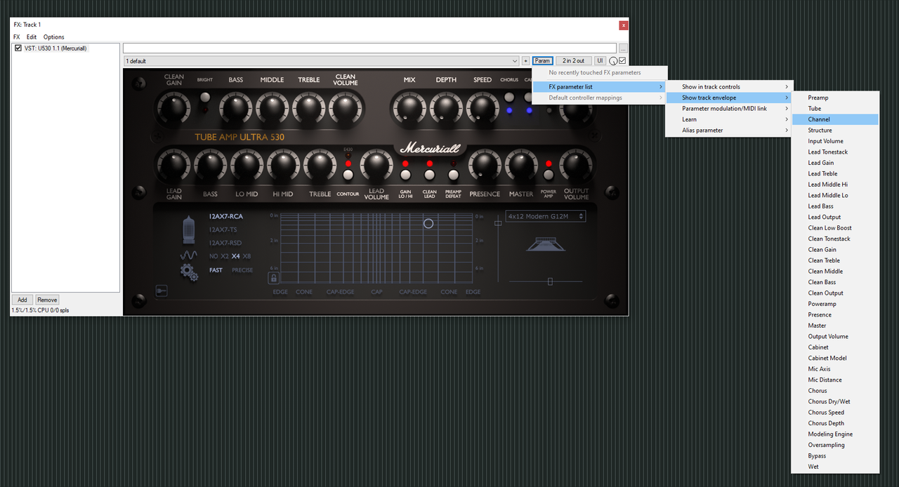The image size is (899, 487).
Task: Click the Clean Volume knob
Action: tap(346, 107)
